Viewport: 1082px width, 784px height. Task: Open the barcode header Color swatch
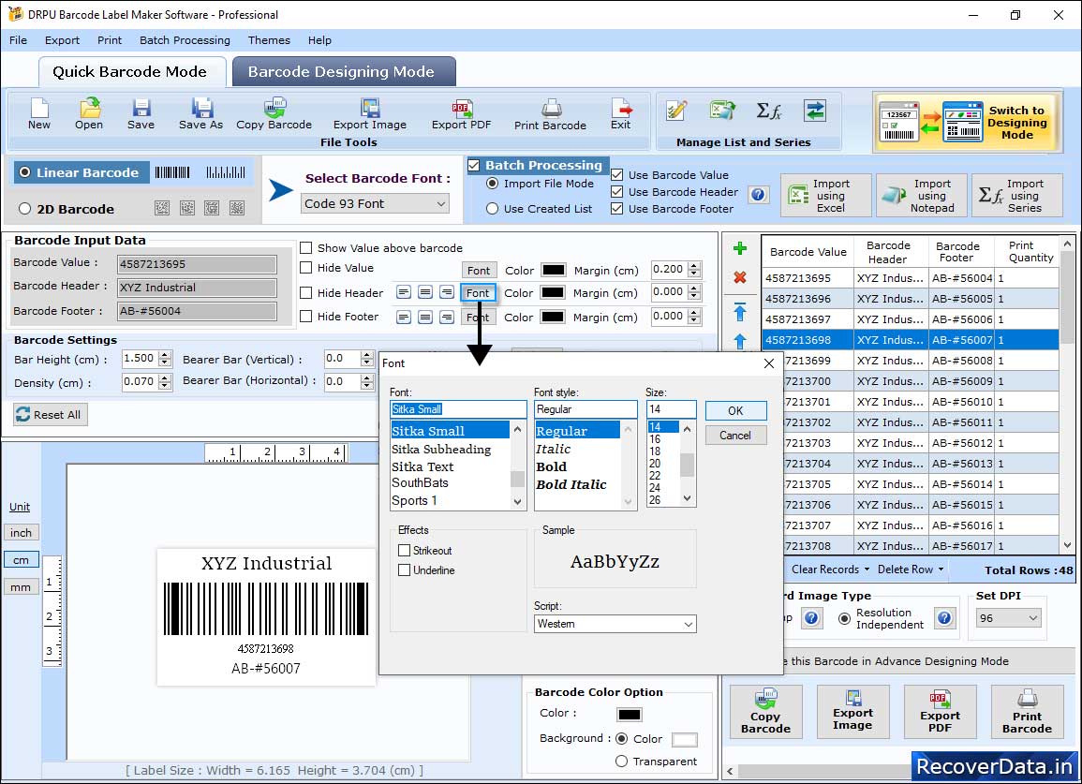tap(553, 292)
